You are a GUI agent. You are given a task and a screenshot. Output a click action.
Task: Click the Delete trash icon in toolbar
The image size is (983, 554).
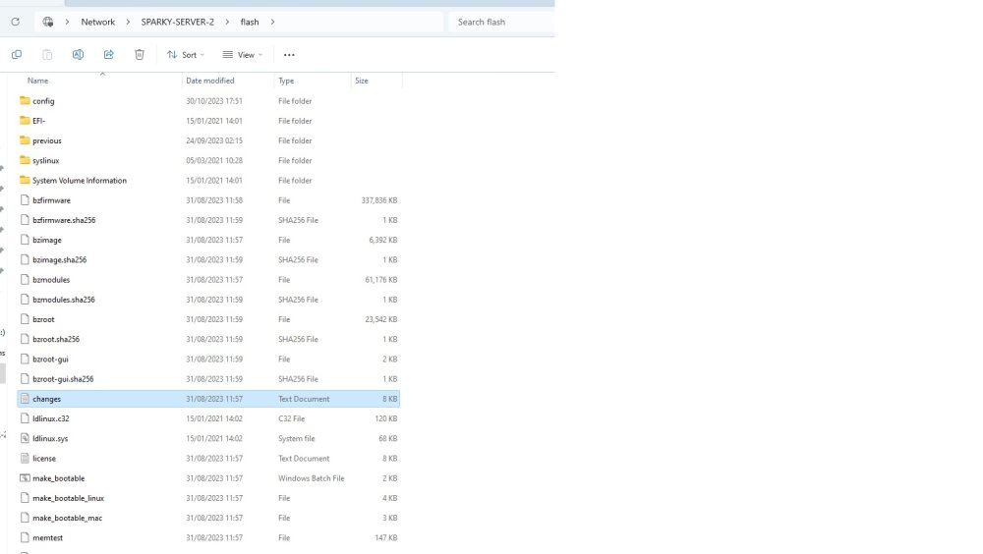[x=140, y=55]
